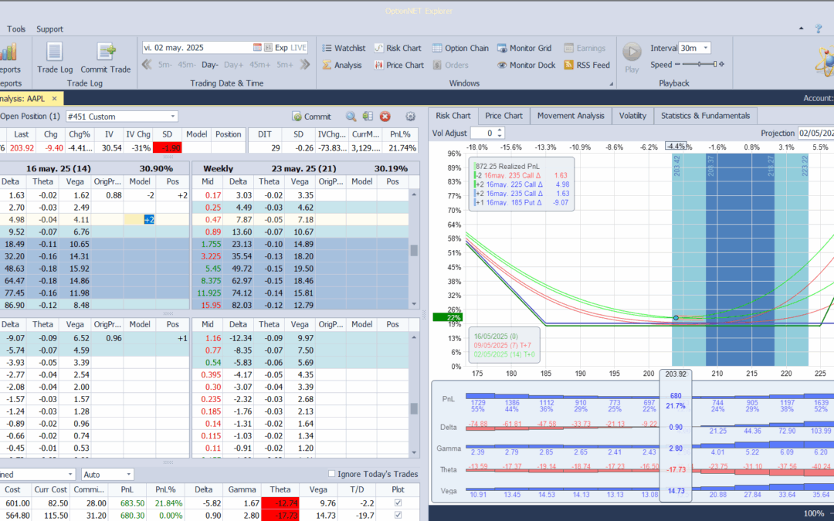Switch to the Volatility tab
Viewport: 834px width, 521px height.
(x=632, y=115)
